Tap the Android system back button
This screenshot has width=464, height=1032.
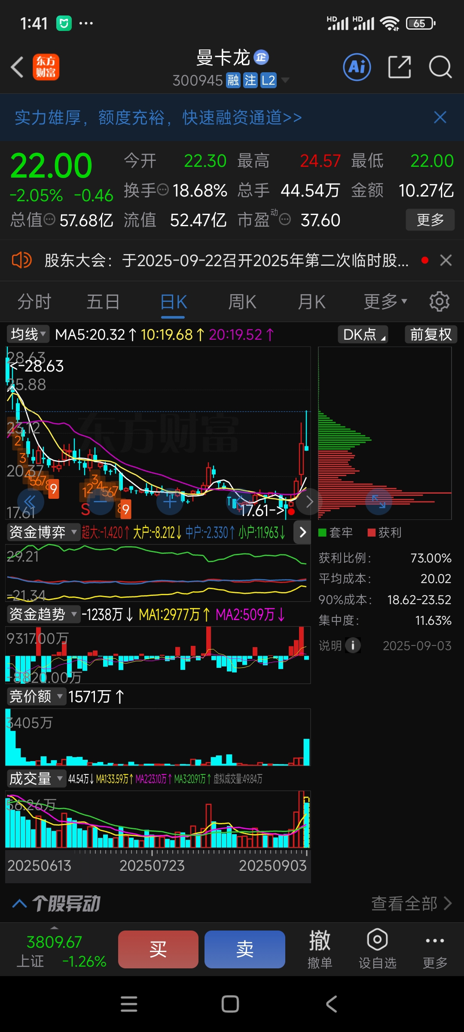[x=331, y=1004]
